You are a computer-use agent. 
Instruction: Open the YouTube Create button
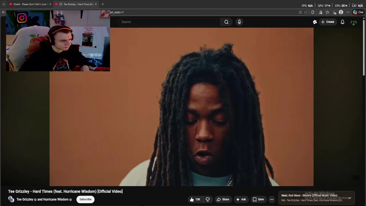tap(328, 22)
